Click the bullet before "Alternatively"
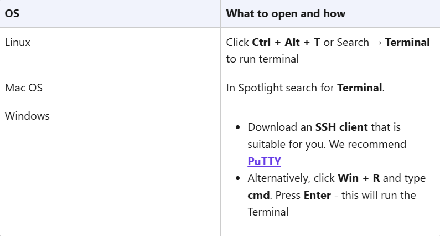The image size is (440, 236). (x=237, y=178)
